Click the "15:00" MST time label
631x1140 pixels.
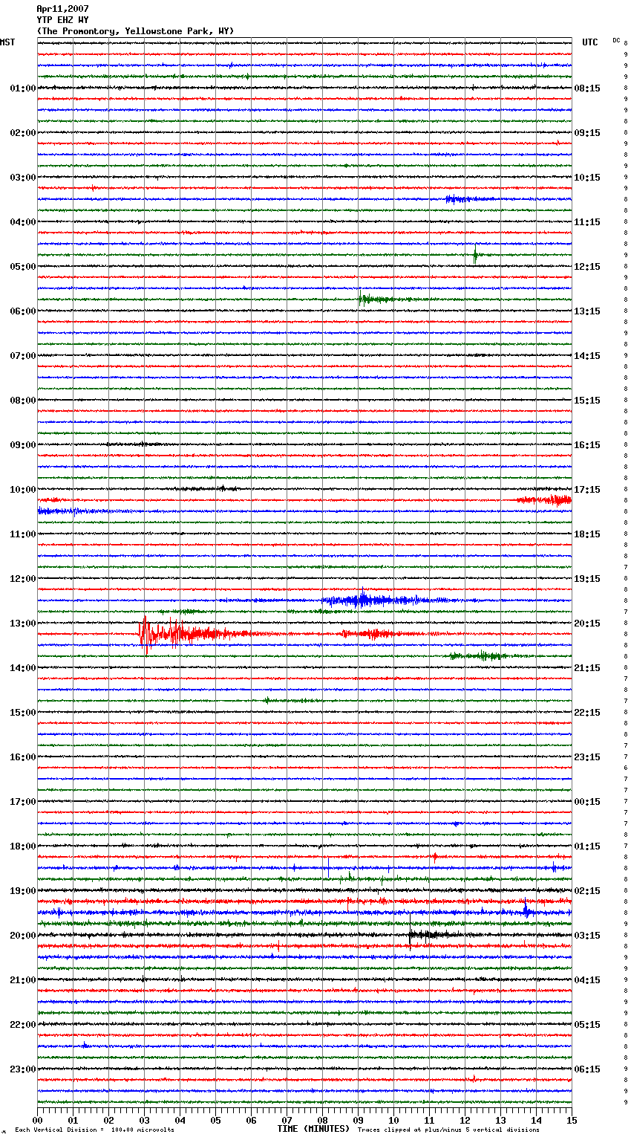23,713
